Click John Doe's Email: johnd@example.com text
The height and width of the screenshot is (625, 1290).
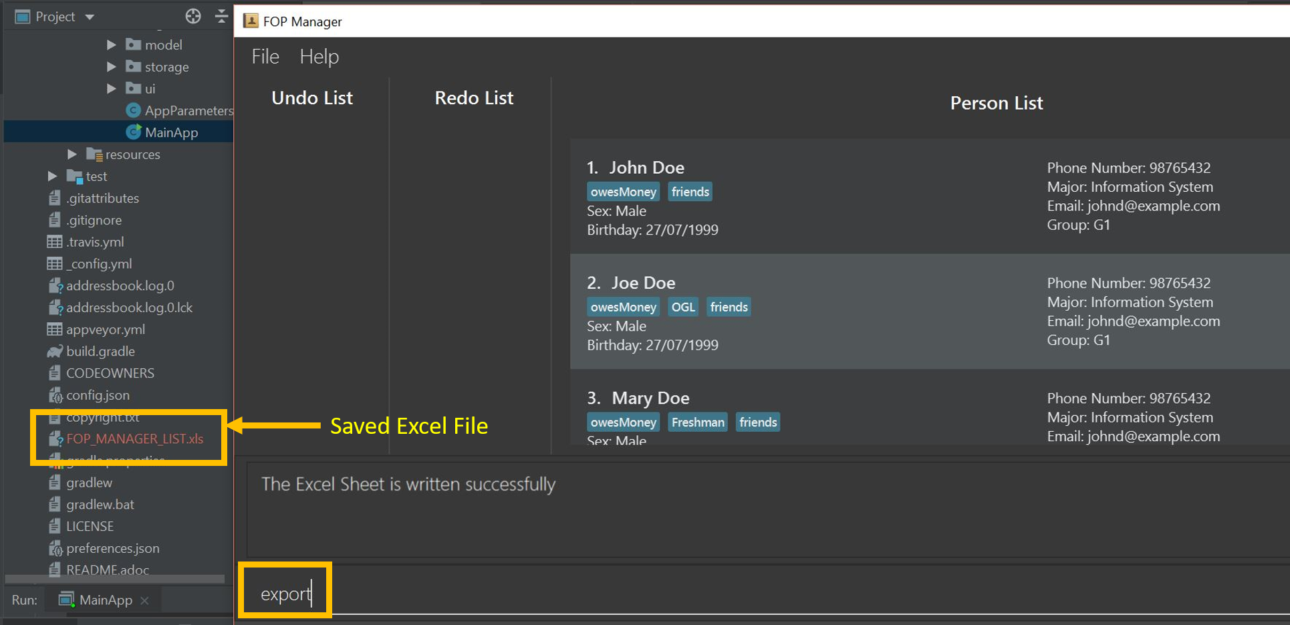click(x=1133, y=206)
